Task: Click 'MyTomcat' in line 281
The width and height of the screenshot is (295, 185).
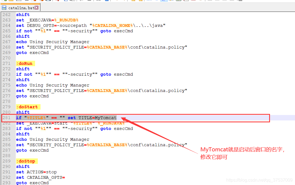Action: 105,118
